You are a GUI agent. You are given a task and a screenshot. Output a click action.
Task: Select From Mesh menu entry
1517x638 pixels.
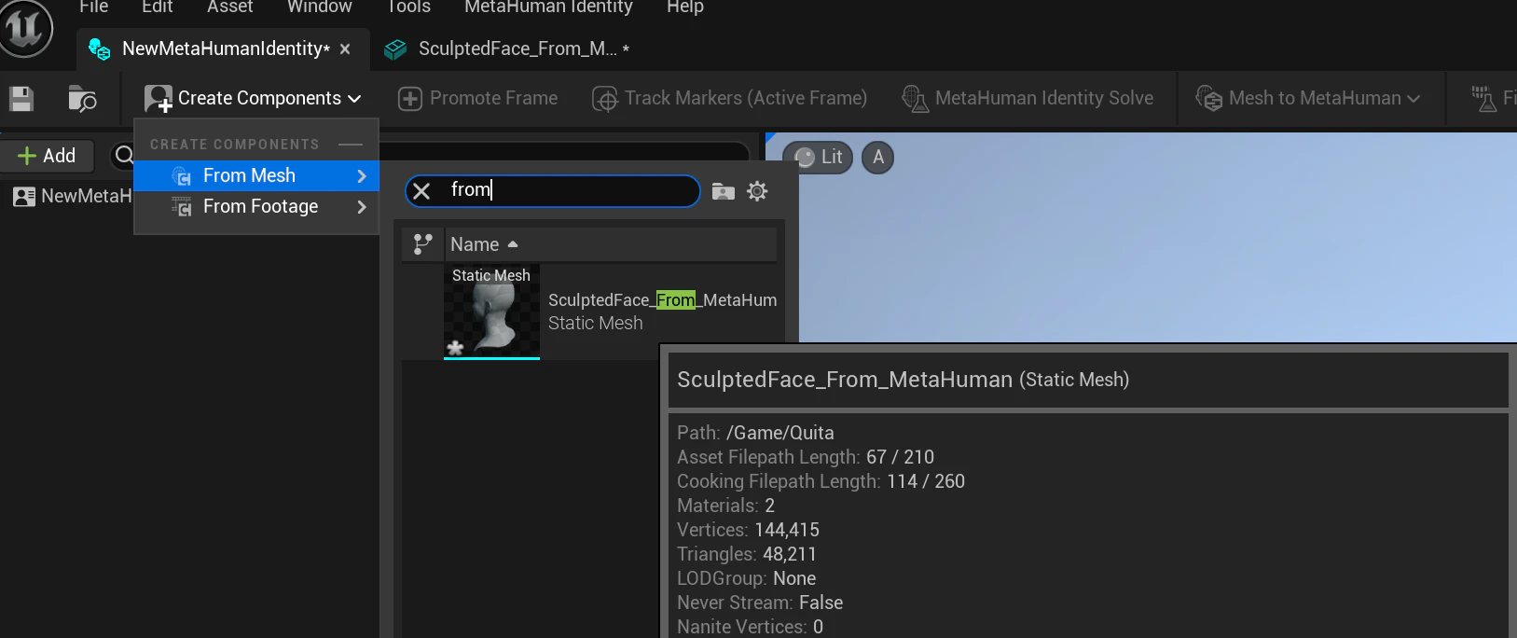[x=256, y=175]
